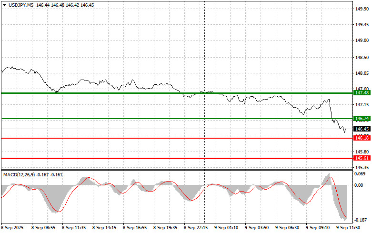This screenshot has height=233, width=372.
Task: Click the triangle arrow beside USDJPY,M5
Action: [4, 4]
